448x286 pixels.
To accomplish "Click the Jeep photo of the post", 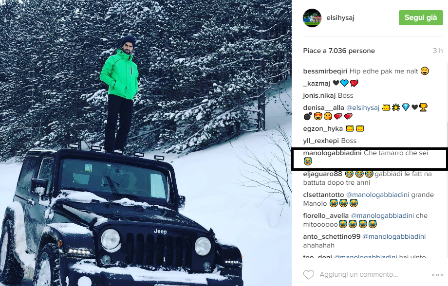I will click(146, 143).
